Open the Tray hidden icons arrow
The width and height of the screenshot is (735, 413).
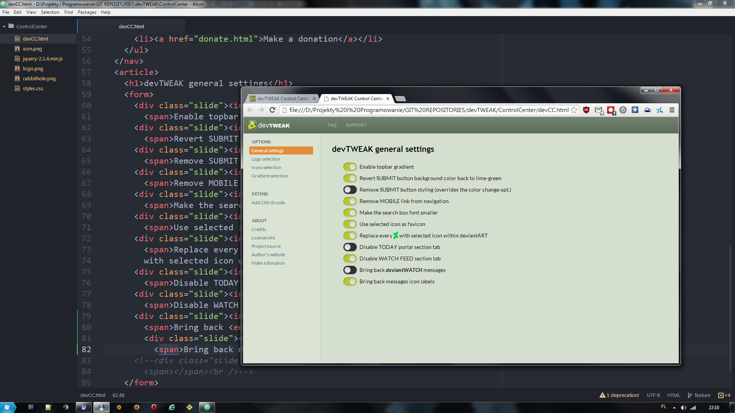[x=674, y=408]
